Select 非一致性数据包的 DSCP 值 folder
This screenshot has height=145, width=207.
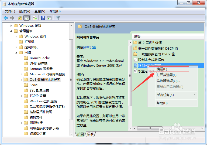point(158,48)
